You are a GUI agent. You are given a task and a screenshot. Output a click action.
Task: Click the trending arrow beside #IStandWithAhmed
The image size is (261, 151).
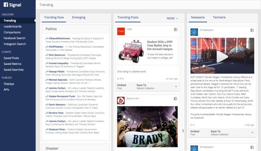pyautogui.click(x=47, y=39)
